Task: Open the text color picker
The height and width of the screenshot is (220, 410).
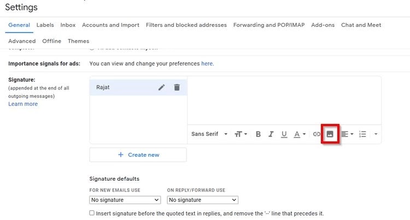Action: (300, 134)
